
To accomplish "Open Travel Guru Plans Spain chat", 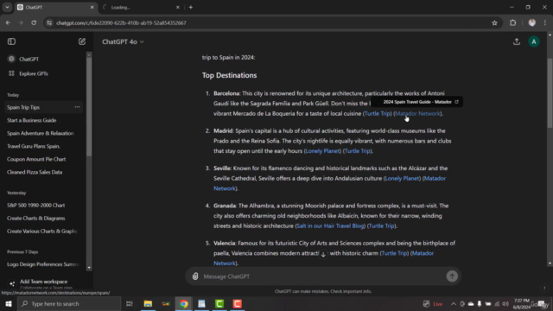I will point(34,146).
